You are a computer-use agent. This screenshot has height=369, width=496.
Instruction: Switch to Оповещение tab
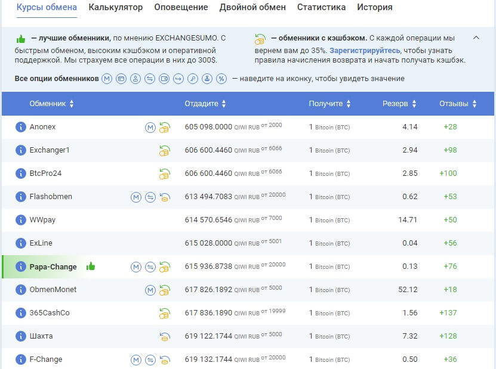pyautogui.click(x=181, y=7)
